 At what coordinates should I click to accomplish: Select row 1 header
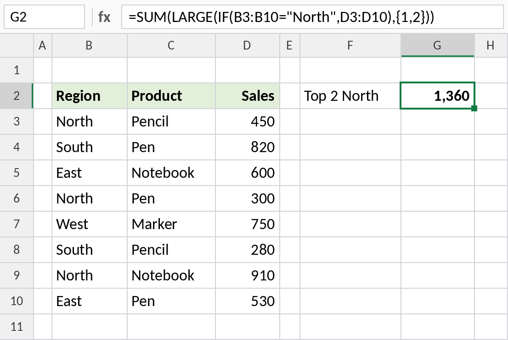click(17, 70)
